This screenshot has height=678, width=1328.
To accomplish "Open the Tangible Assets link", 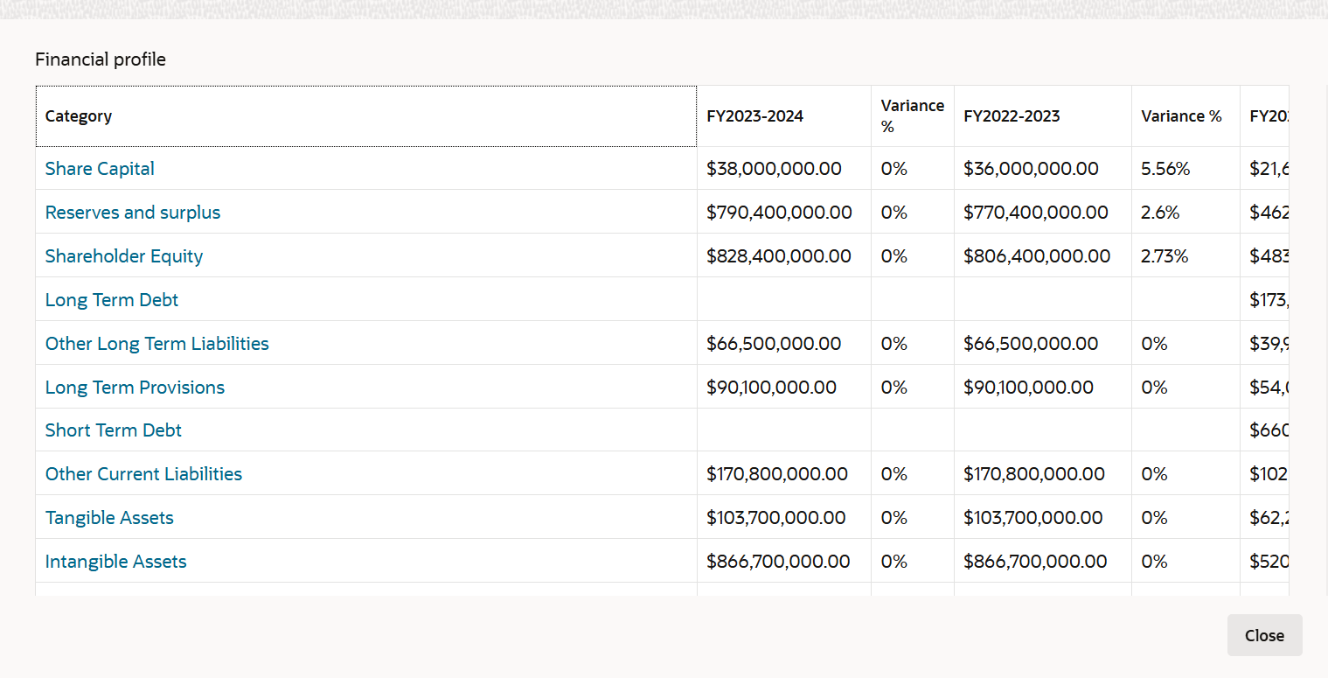I will (x=109, y=518).
